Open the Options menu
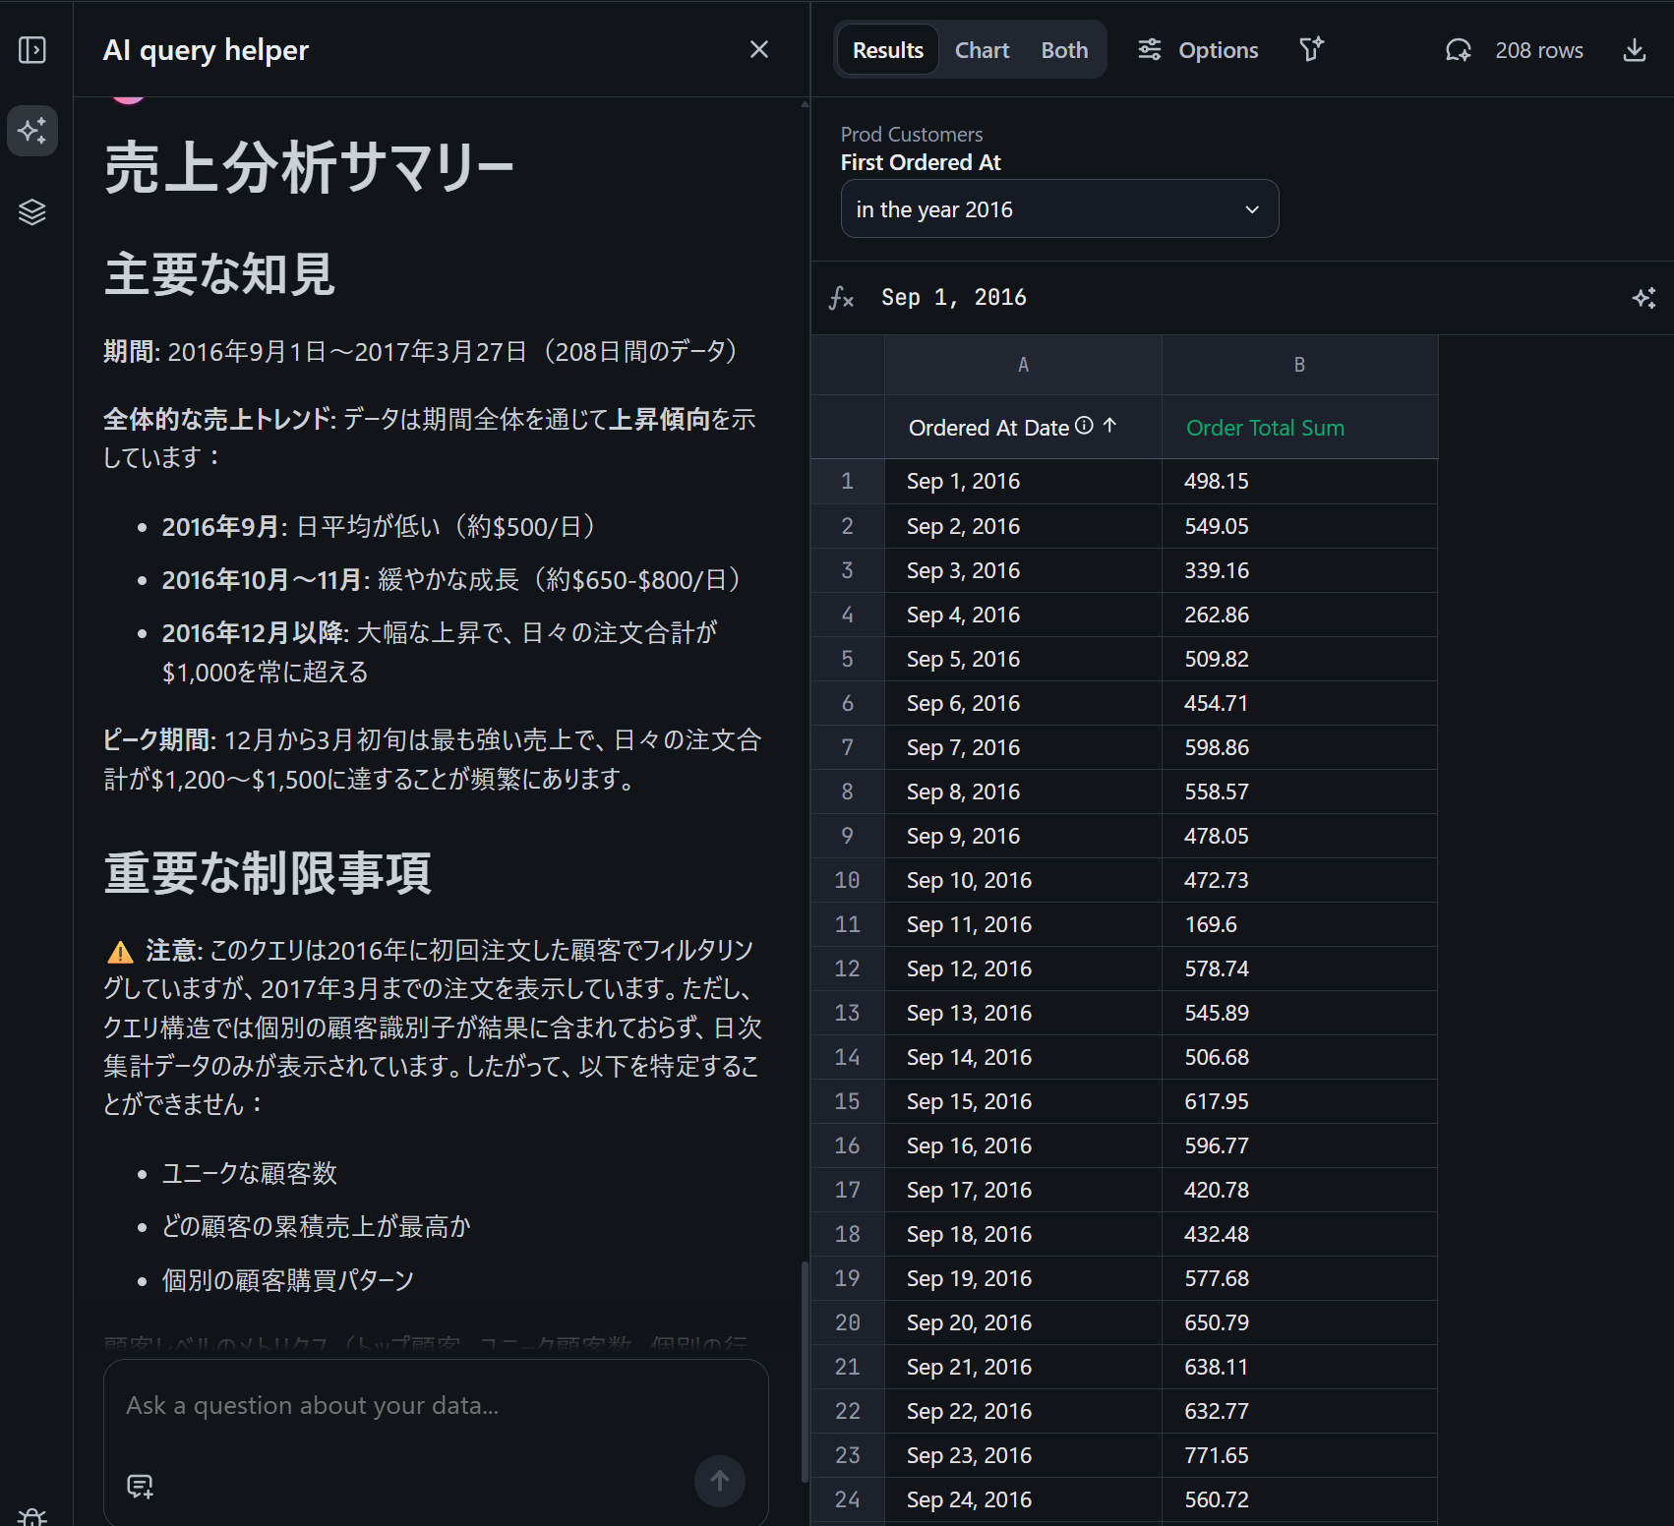Image resolution: width=1674 pixels, height=1526 pixels. tap(1198, 50)
